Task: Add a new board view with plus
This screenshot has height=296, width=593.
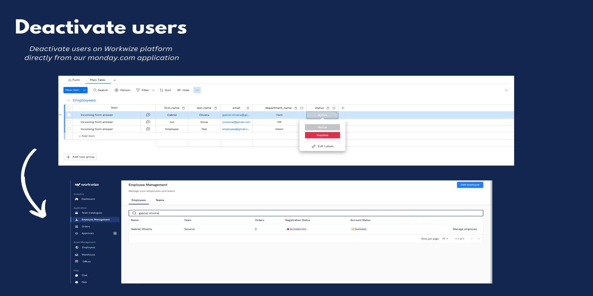Action: tap(115, 80)
